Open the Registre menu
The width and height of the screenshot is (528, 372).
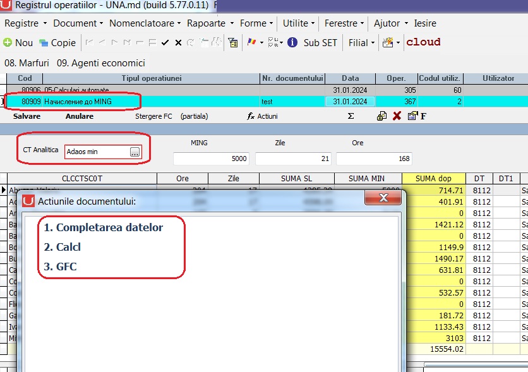[26, 23]
